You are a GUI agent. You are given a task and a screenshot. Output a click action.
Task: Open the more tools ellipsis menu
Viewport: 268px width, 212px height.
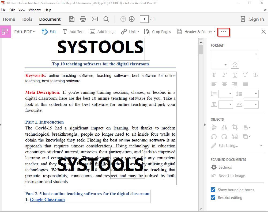[223, 32]
